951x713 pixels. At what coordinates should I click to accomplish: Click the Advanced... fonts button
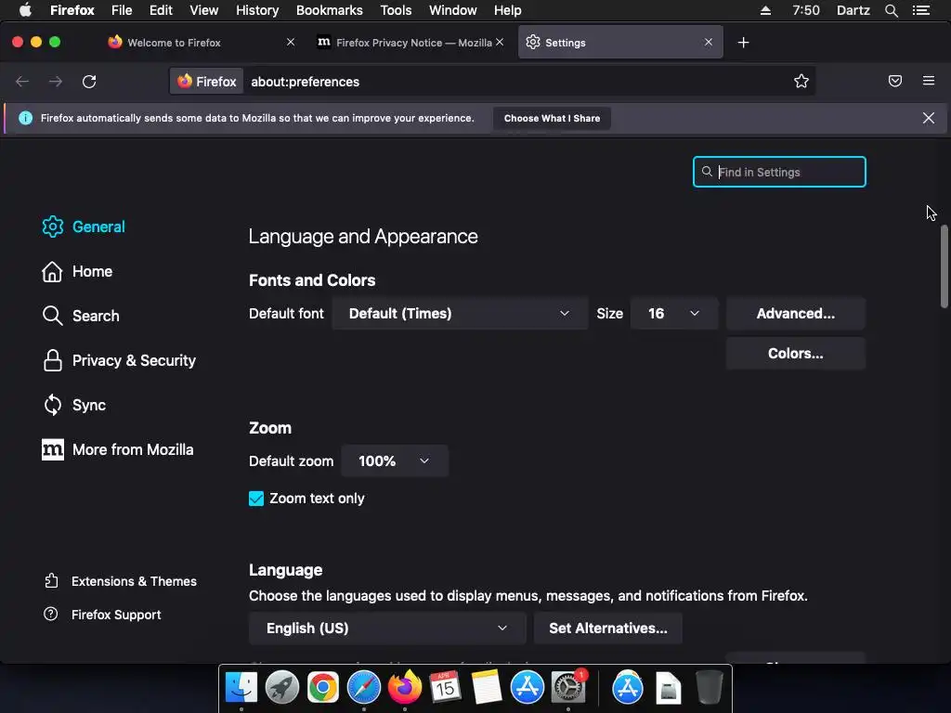pos(796,314)
